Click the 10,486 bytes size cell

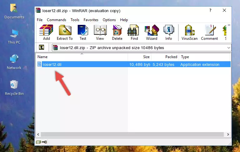pyautogui.click(x=140, y=64)
